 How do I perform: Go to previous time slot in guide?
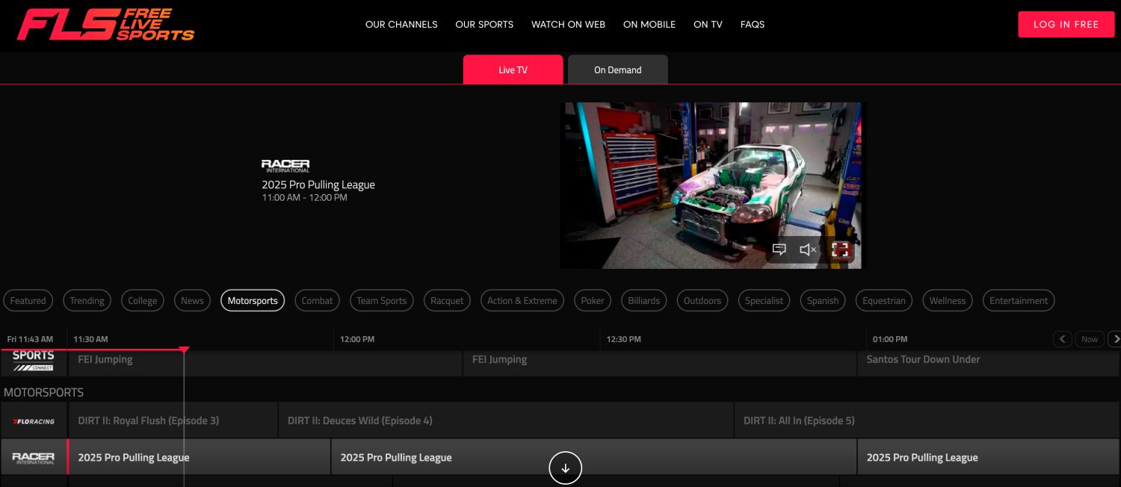pos(1062,339)
